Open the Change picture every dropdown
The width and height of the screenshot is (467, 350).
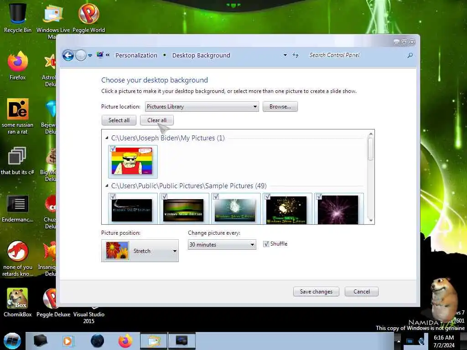click(222, 245)
